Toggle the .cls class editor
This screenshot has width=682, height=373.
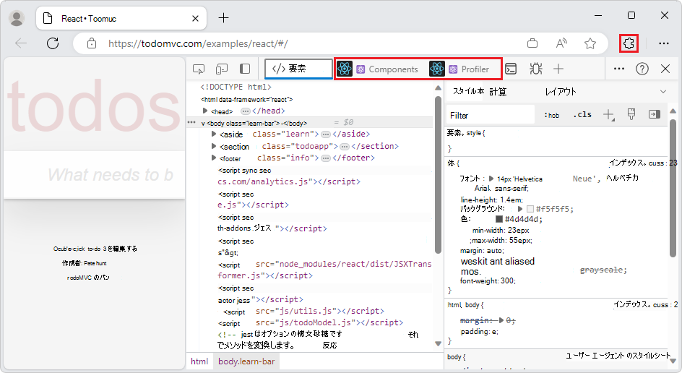tap(582, 115)
